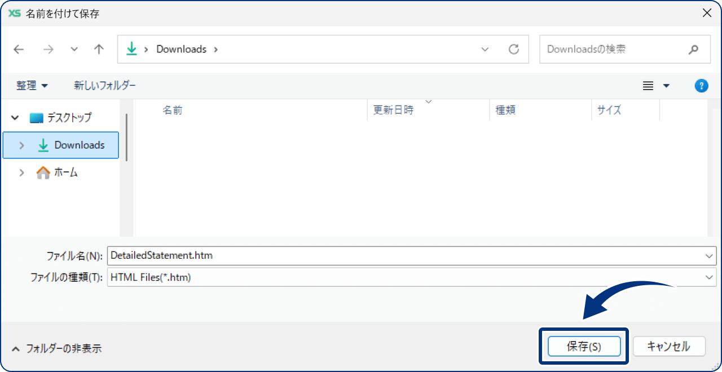Click the view layout icon
Image resolution: width=722 pixels, height=372 pixels.
tap(648, 86)
